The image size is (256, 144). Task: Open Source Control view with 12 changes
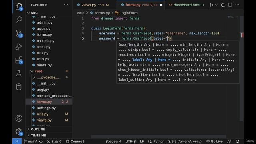pyautogui.click(x=19, y=34)
